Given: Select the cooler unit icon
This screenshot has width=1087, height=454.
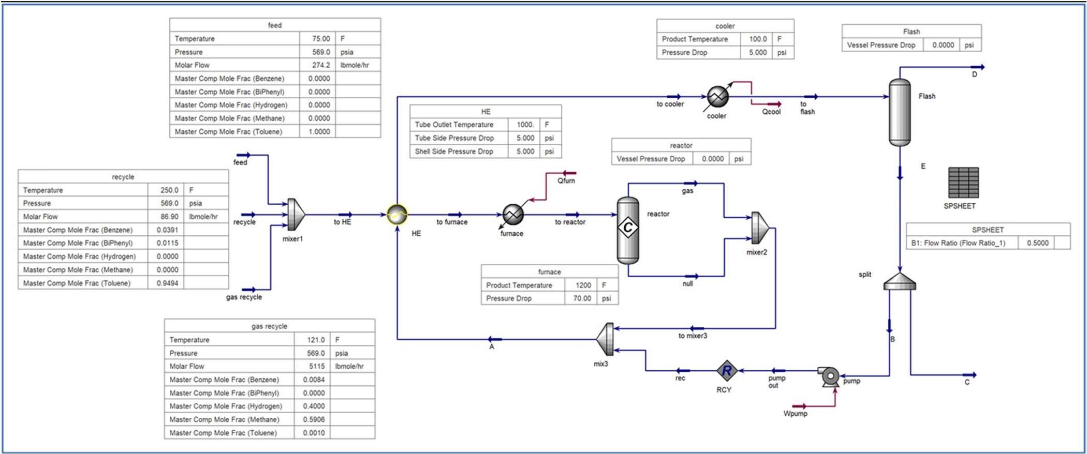Looking at the screenshot, I should pyautogui.click(x=718, y=96).
